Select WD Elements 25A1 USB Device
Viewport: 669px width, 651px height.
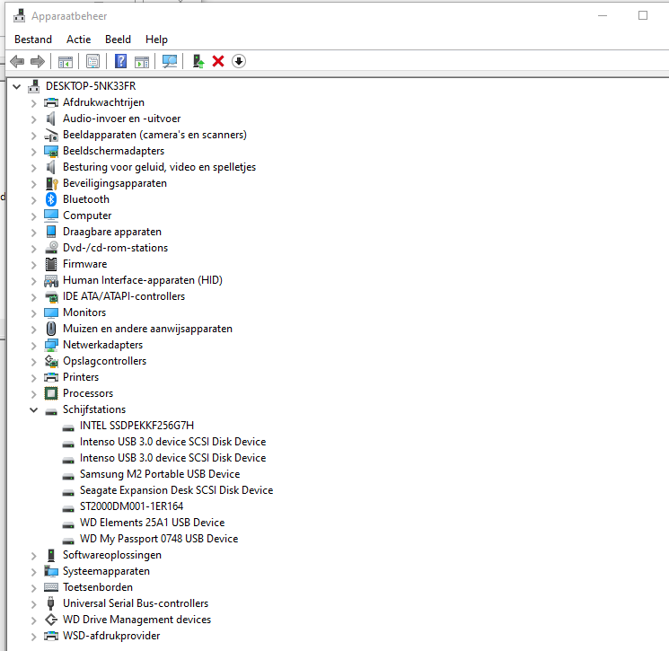click(x=152, y=523)
